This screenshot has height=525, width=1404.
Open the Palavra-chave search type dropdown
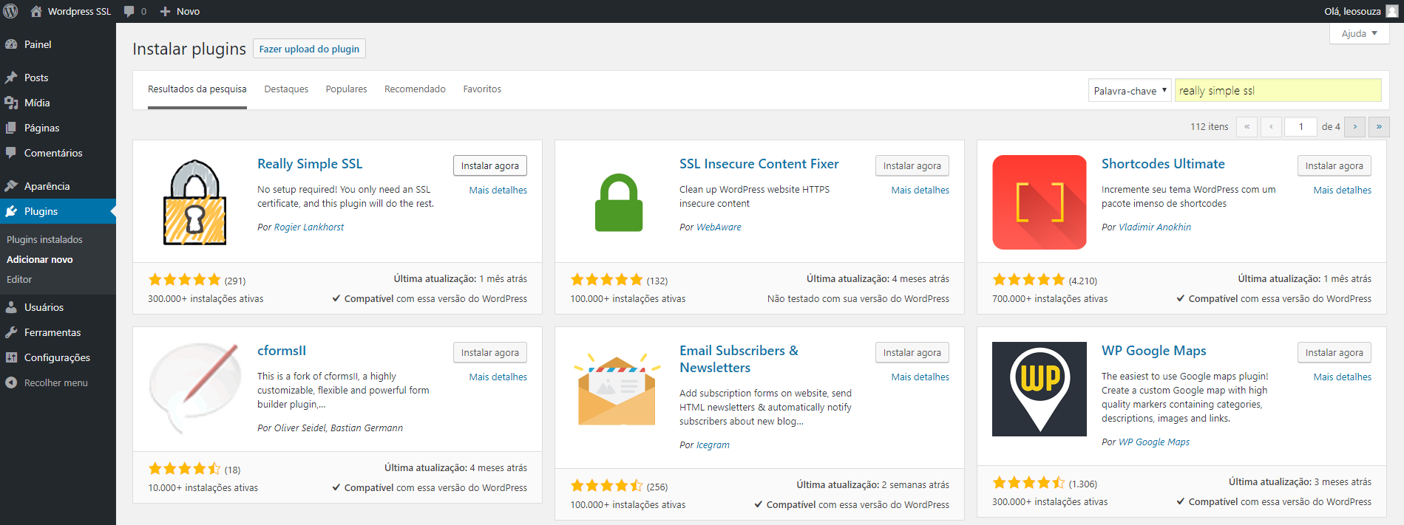coord(1129,91)
